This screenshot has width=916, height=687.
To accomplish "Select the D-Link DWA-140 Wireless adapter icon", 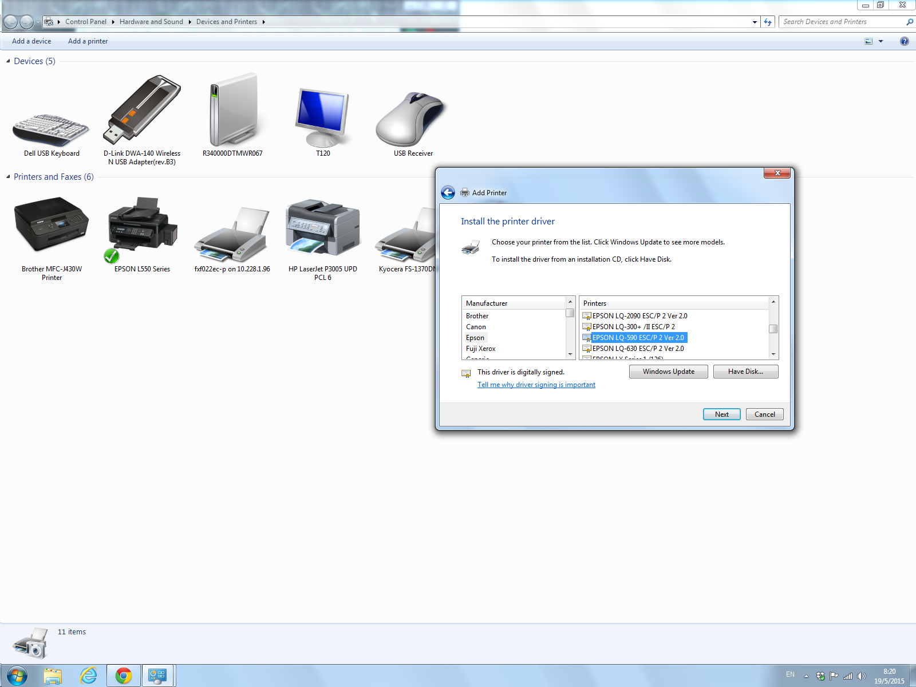I will click(x=142, y=109).
